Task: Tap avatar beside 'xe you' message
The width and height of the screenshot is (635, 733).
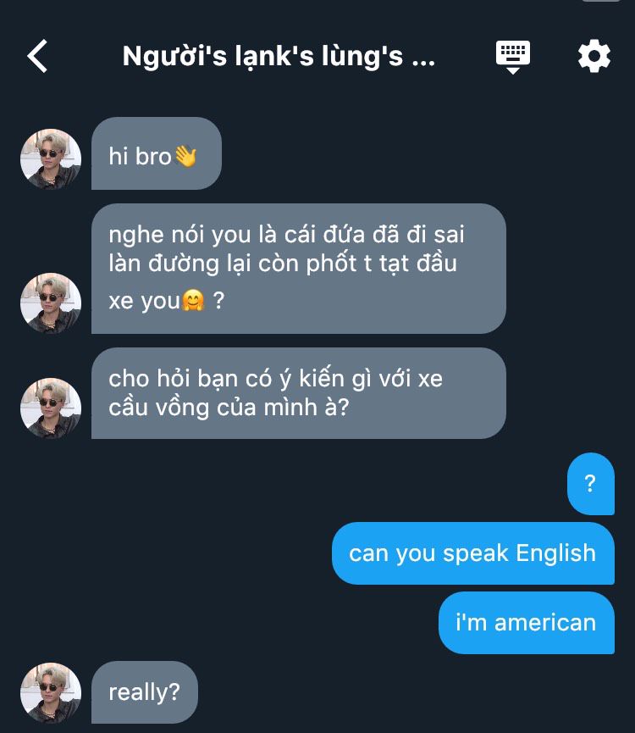Action: (x=51, y=303)
